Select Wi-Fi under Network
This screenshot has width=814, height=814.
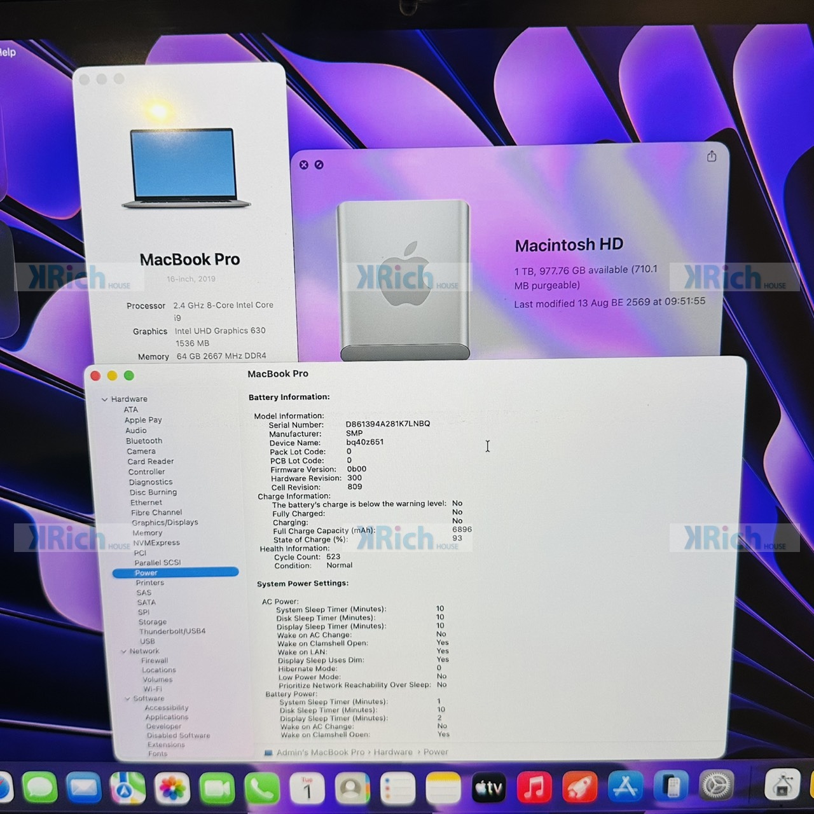tap(153, 689)
